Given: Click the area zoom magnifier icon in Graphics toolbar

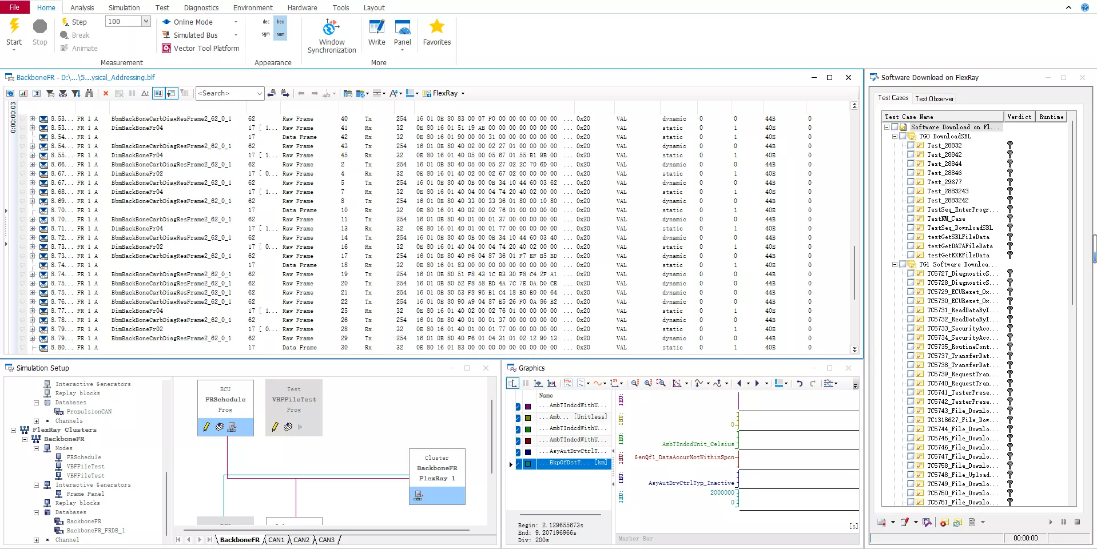Looking at the screenshot, I should pos(661,383).
